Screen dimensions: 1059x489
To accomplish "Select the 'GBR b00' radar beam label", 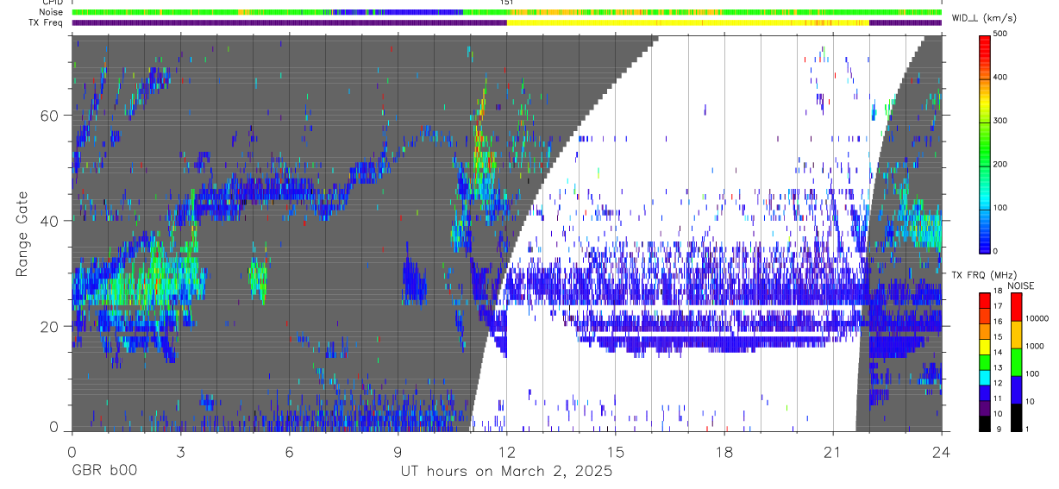I will [103, 472].
